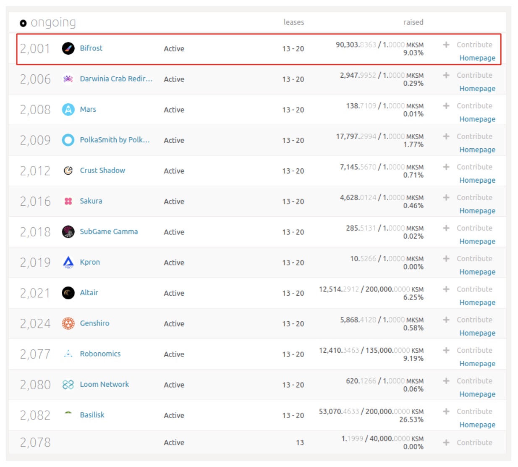Click the Sakura flower logo icon
Screen dimensions: 518x467
(68, 201)
